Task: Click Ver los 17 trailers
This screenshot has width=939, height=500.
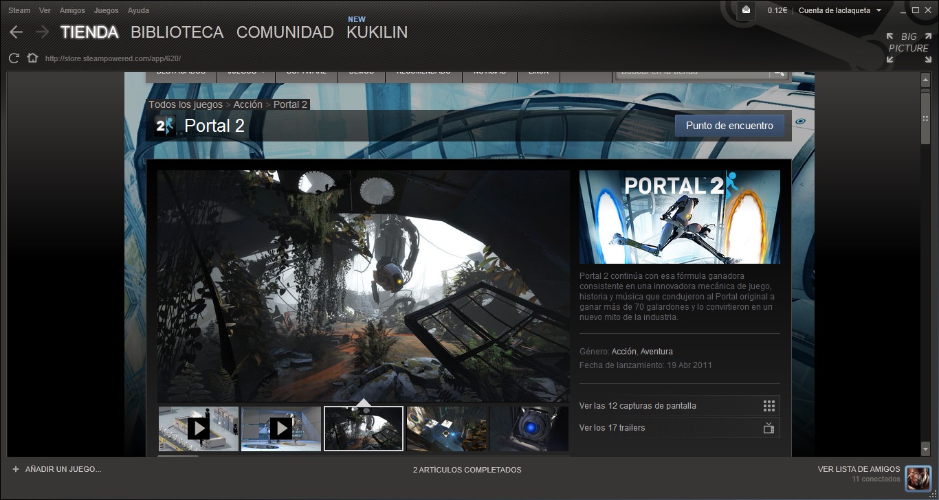Action: pos(679,428)
